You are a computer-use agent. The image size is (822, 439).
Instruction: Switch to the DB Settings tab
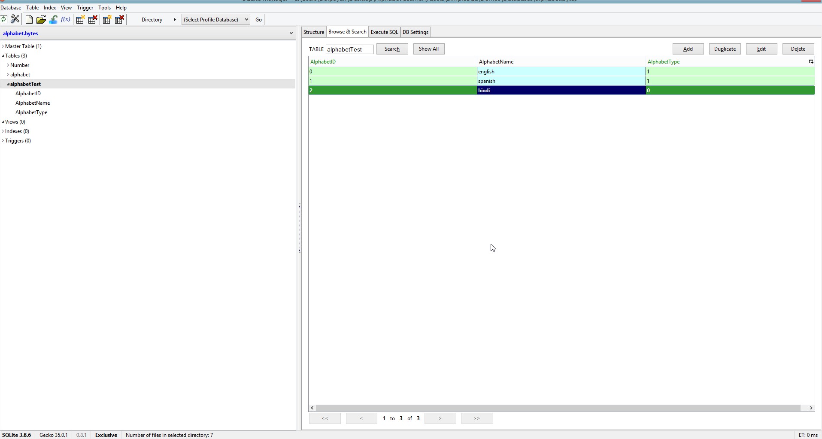click(x=416, y=32)
